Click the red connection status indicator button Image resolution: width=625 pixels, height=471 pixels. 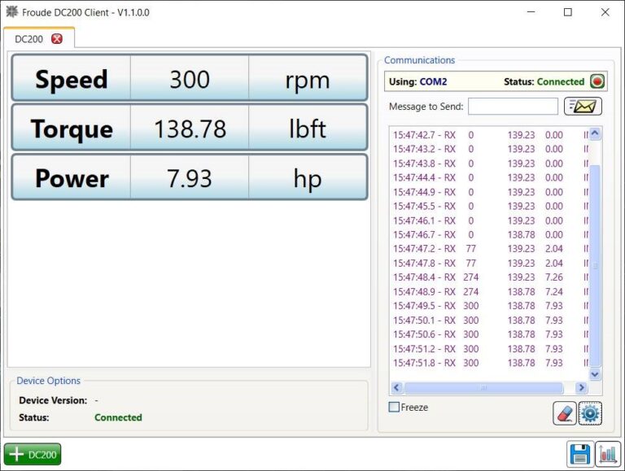[597, 81]
